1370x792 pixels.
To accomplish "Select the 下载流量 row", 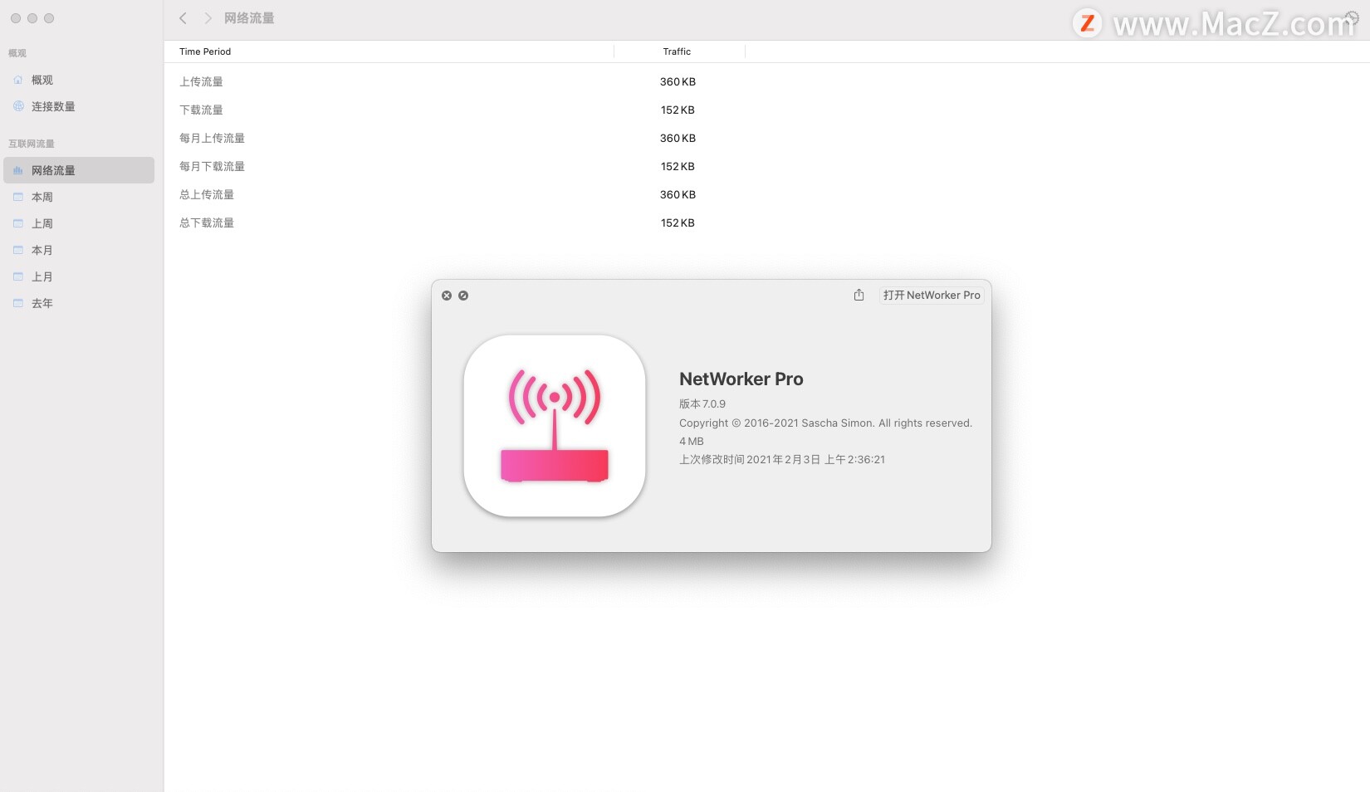I will coord(766,110).
